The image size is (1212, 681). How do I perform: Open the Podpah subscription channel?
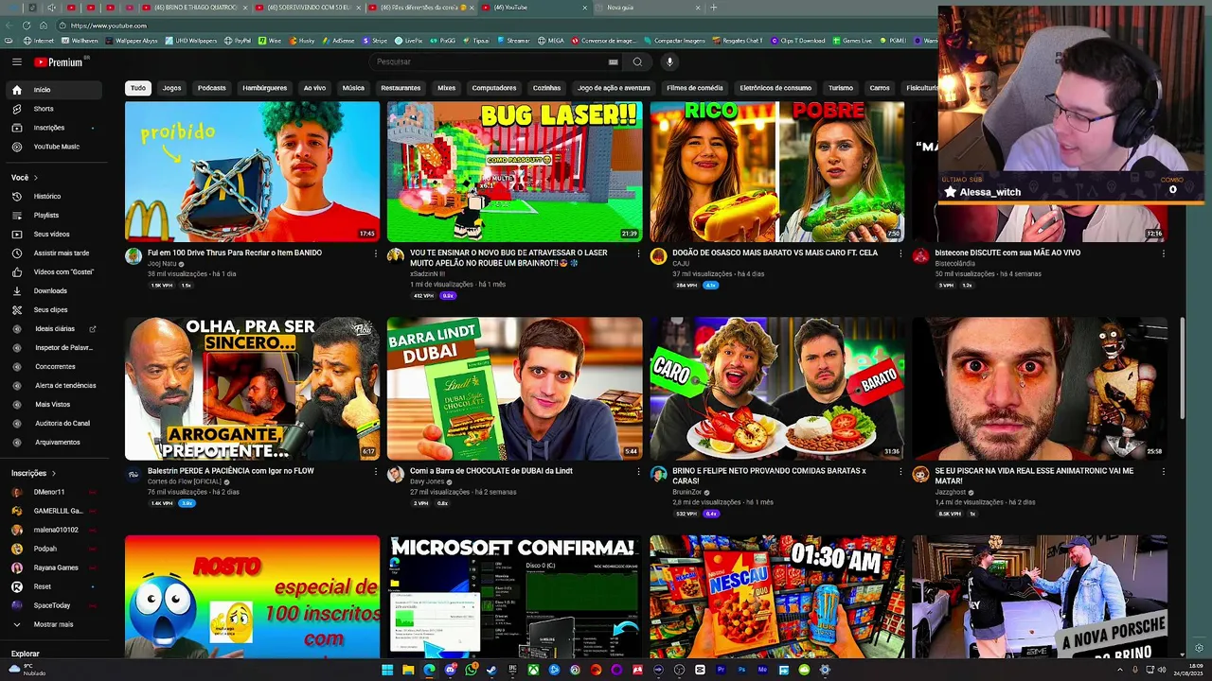53,549
